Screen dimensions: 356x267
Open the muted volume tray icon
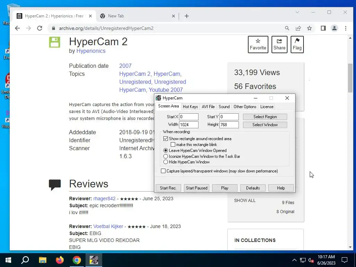(x=311, y=260)
